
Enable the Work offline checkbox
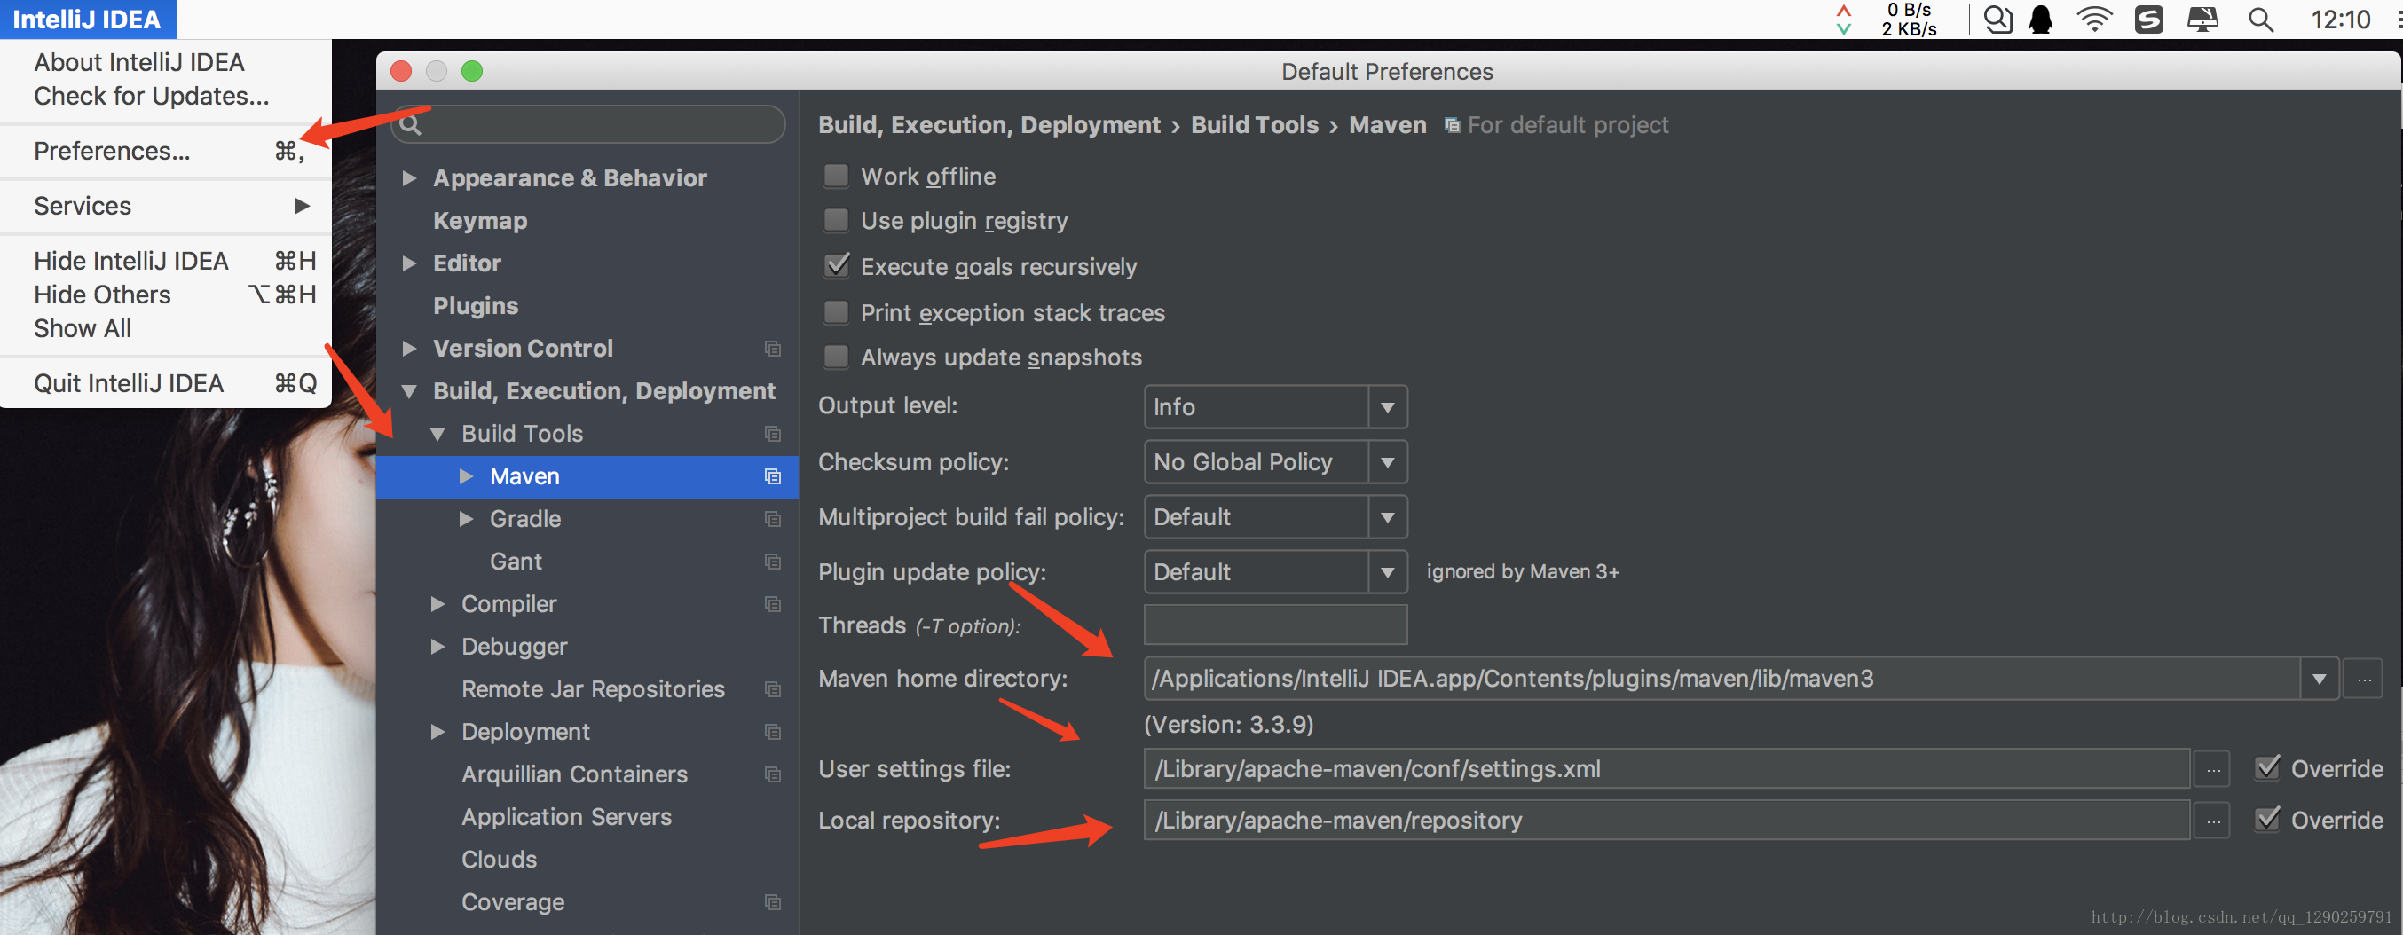[x=837, y=177]
